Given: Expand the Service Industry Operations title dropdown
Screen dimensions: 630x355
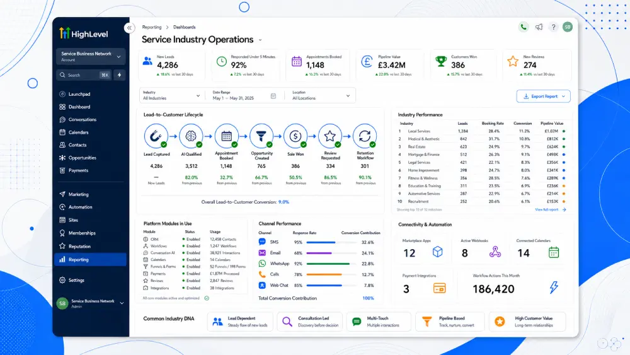Looking at the screenshot, I should [260, 40].
